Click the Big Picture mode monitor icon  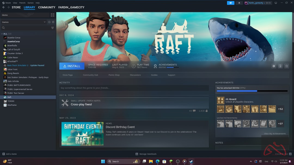(275, 3)
